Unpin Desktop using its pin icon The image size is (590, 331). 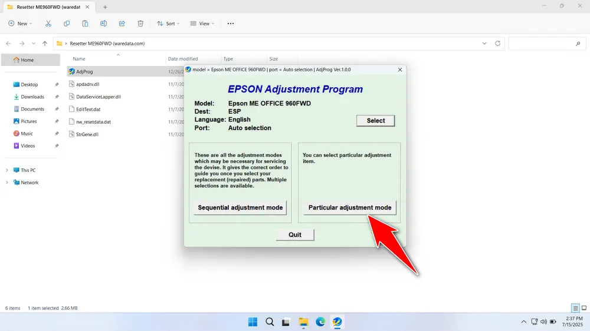coord(57,85)
